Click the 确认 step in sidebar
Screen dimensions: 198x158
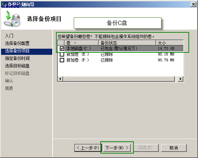click(9, 81)
